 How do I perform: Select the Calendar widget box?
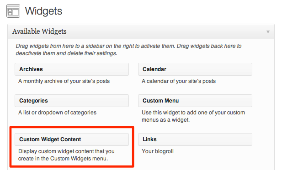click(x=195, y=69)
